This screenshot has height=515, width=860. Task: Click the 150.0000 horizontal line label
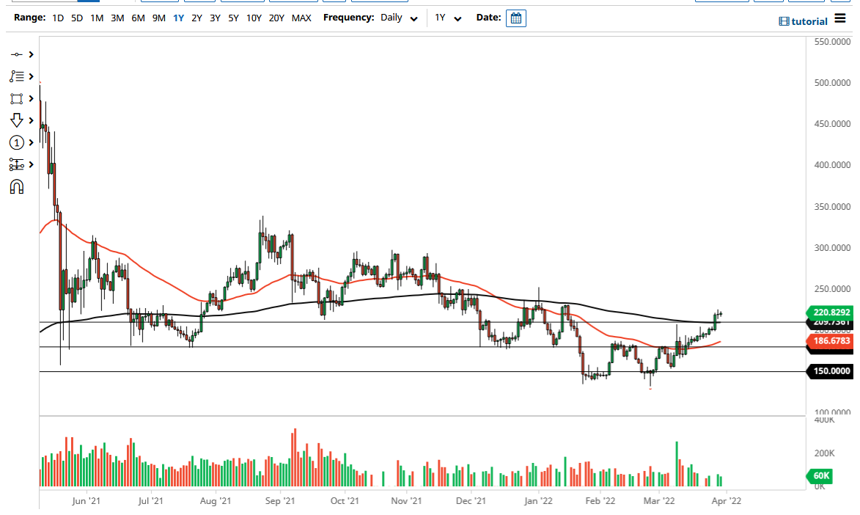(830, 371)
